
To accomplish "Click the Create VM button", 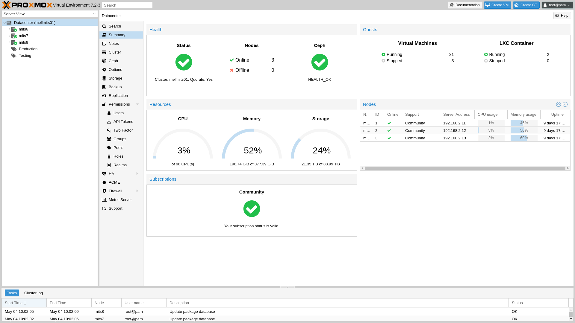I will coord(497,5).
